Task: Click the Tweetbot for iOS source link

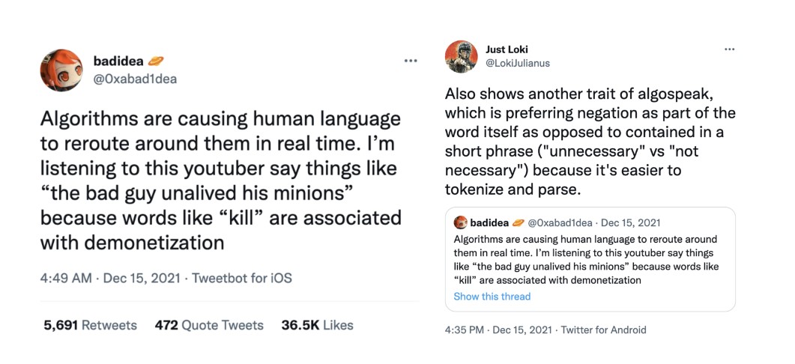Action: pos(242,278)
